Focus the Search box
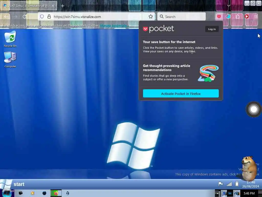 pos(181,17)
